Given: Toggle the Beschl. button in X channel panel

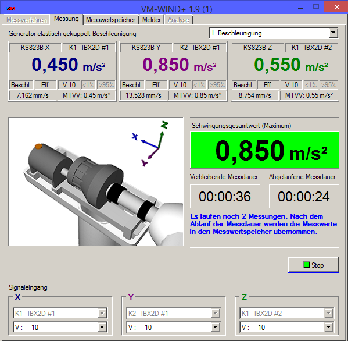Looking at the screenshot, I should [x=21, y=85].
